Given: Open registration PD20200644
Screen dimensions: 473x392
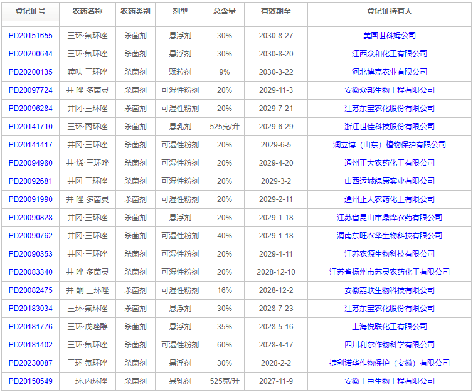Looking at the screenshot, I should point(31,54).
